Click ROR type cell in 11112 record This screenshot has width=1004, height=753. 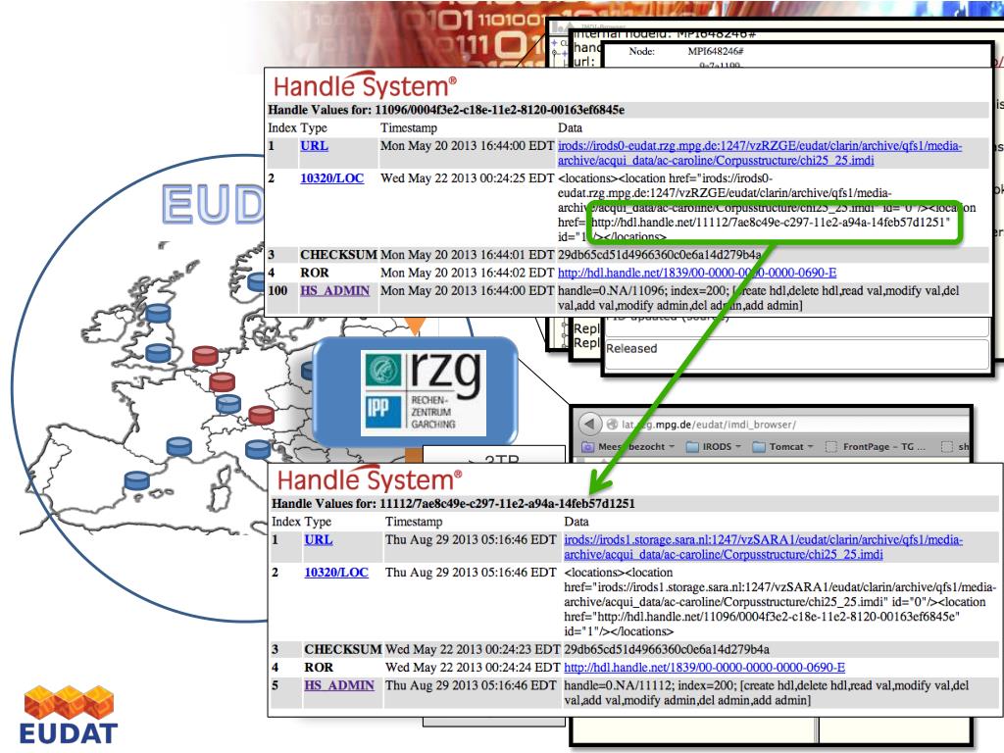pyautogui.click(x=319, y=667)
